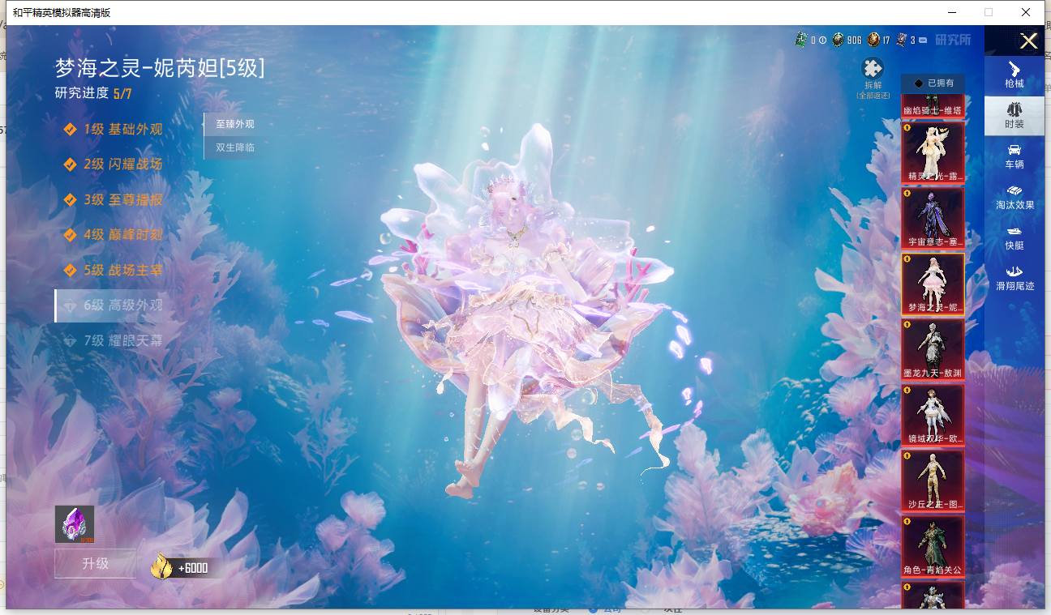Click the diamond icon beside 3级 至尊播报
Image resolution: width=1051 pixels, height=615 pixels.
[x=71, y=199]
